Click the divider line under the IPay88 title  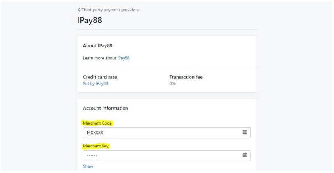(x=167, y=29)
